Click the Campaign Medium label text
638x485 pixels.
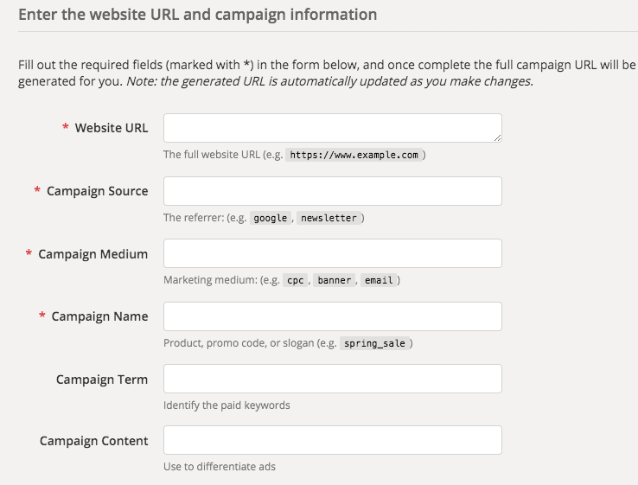click(x=93, y=254)
